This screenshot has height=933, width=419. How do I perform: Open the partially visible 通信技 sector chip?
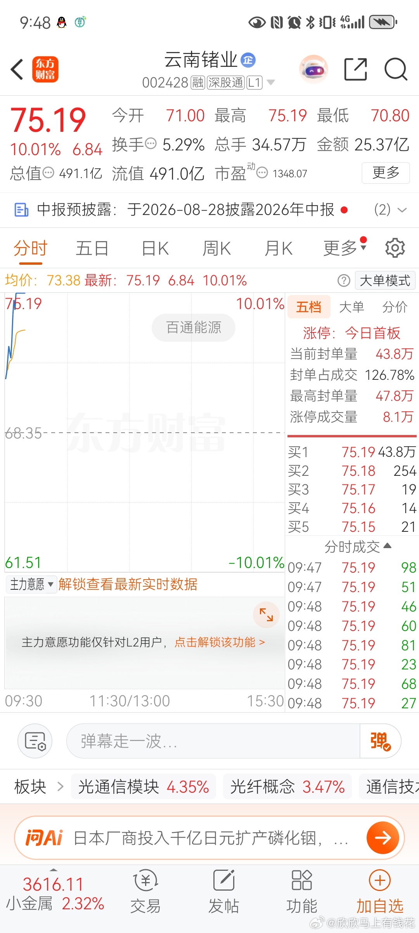[389, 786]
